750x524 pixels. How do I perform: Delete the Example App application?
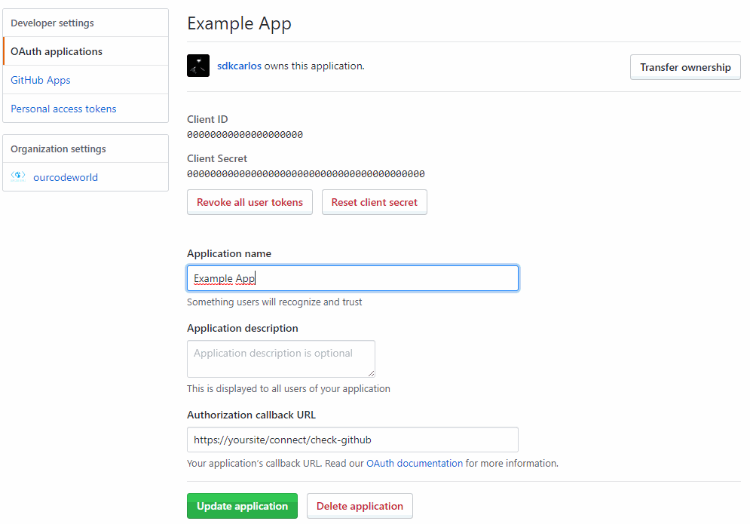pyautogui.click(x=360, y=506)
